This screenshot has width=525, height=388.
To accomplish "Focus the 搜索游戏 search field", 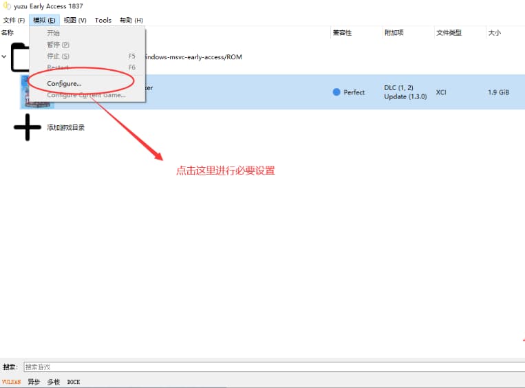I will click(x=275, y=367).
